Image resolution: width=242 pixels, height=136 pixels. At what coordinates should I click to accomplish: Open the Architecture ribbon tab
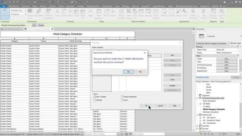coord(14,6)
